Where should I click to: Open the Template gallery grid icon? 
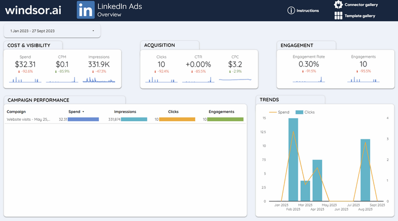[338, 15]
